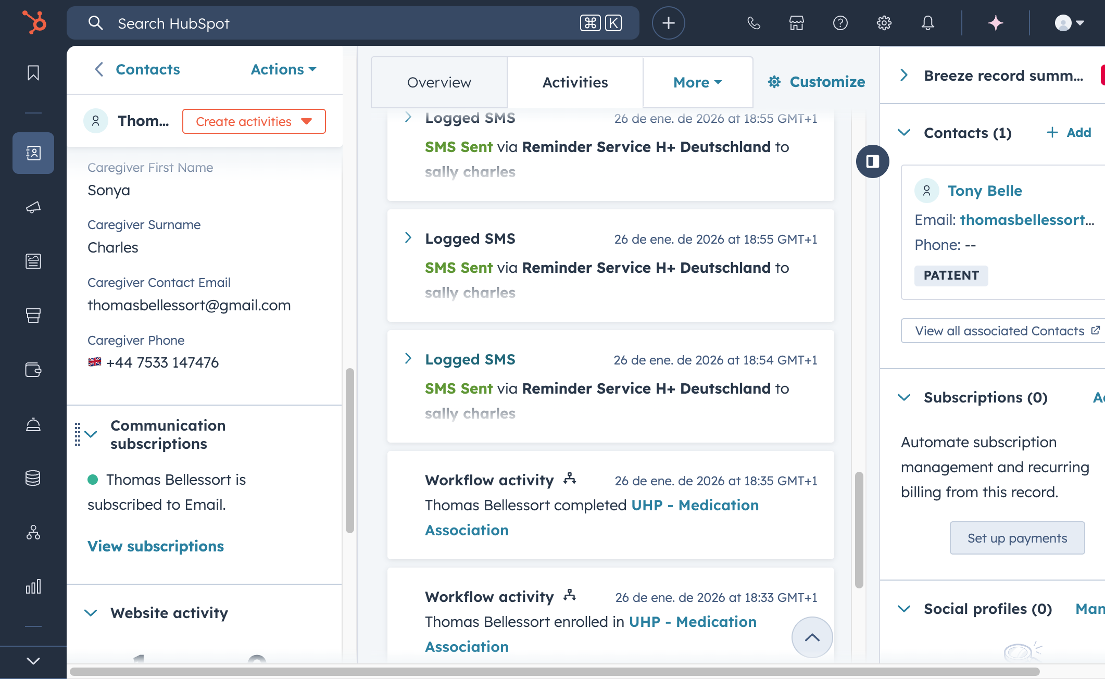The width and height of the screenshot is (1105, 679).
Task: Open the Notifications bell
Action: point(928,23)
